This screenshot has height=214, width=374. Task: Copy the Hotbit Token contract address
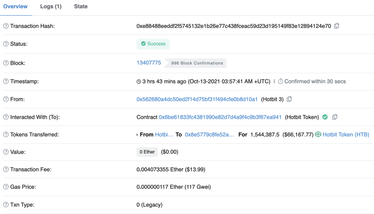click(335, 117)
